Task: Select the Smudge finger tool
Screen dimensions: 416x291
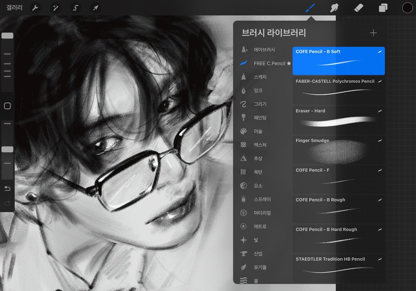Action: click(334, 8)
